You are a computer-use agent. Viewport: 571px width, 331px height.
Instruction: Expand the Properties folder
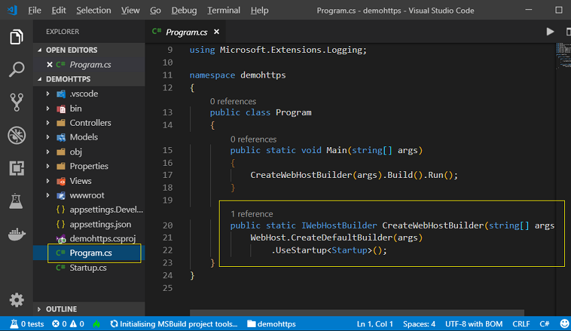tap(48, 167)
